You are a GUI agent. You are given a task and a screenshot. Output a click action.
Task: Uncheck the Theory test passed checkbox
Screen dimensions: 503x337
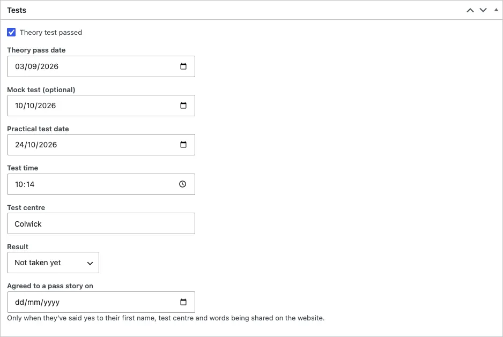click(x=11, y=32)
